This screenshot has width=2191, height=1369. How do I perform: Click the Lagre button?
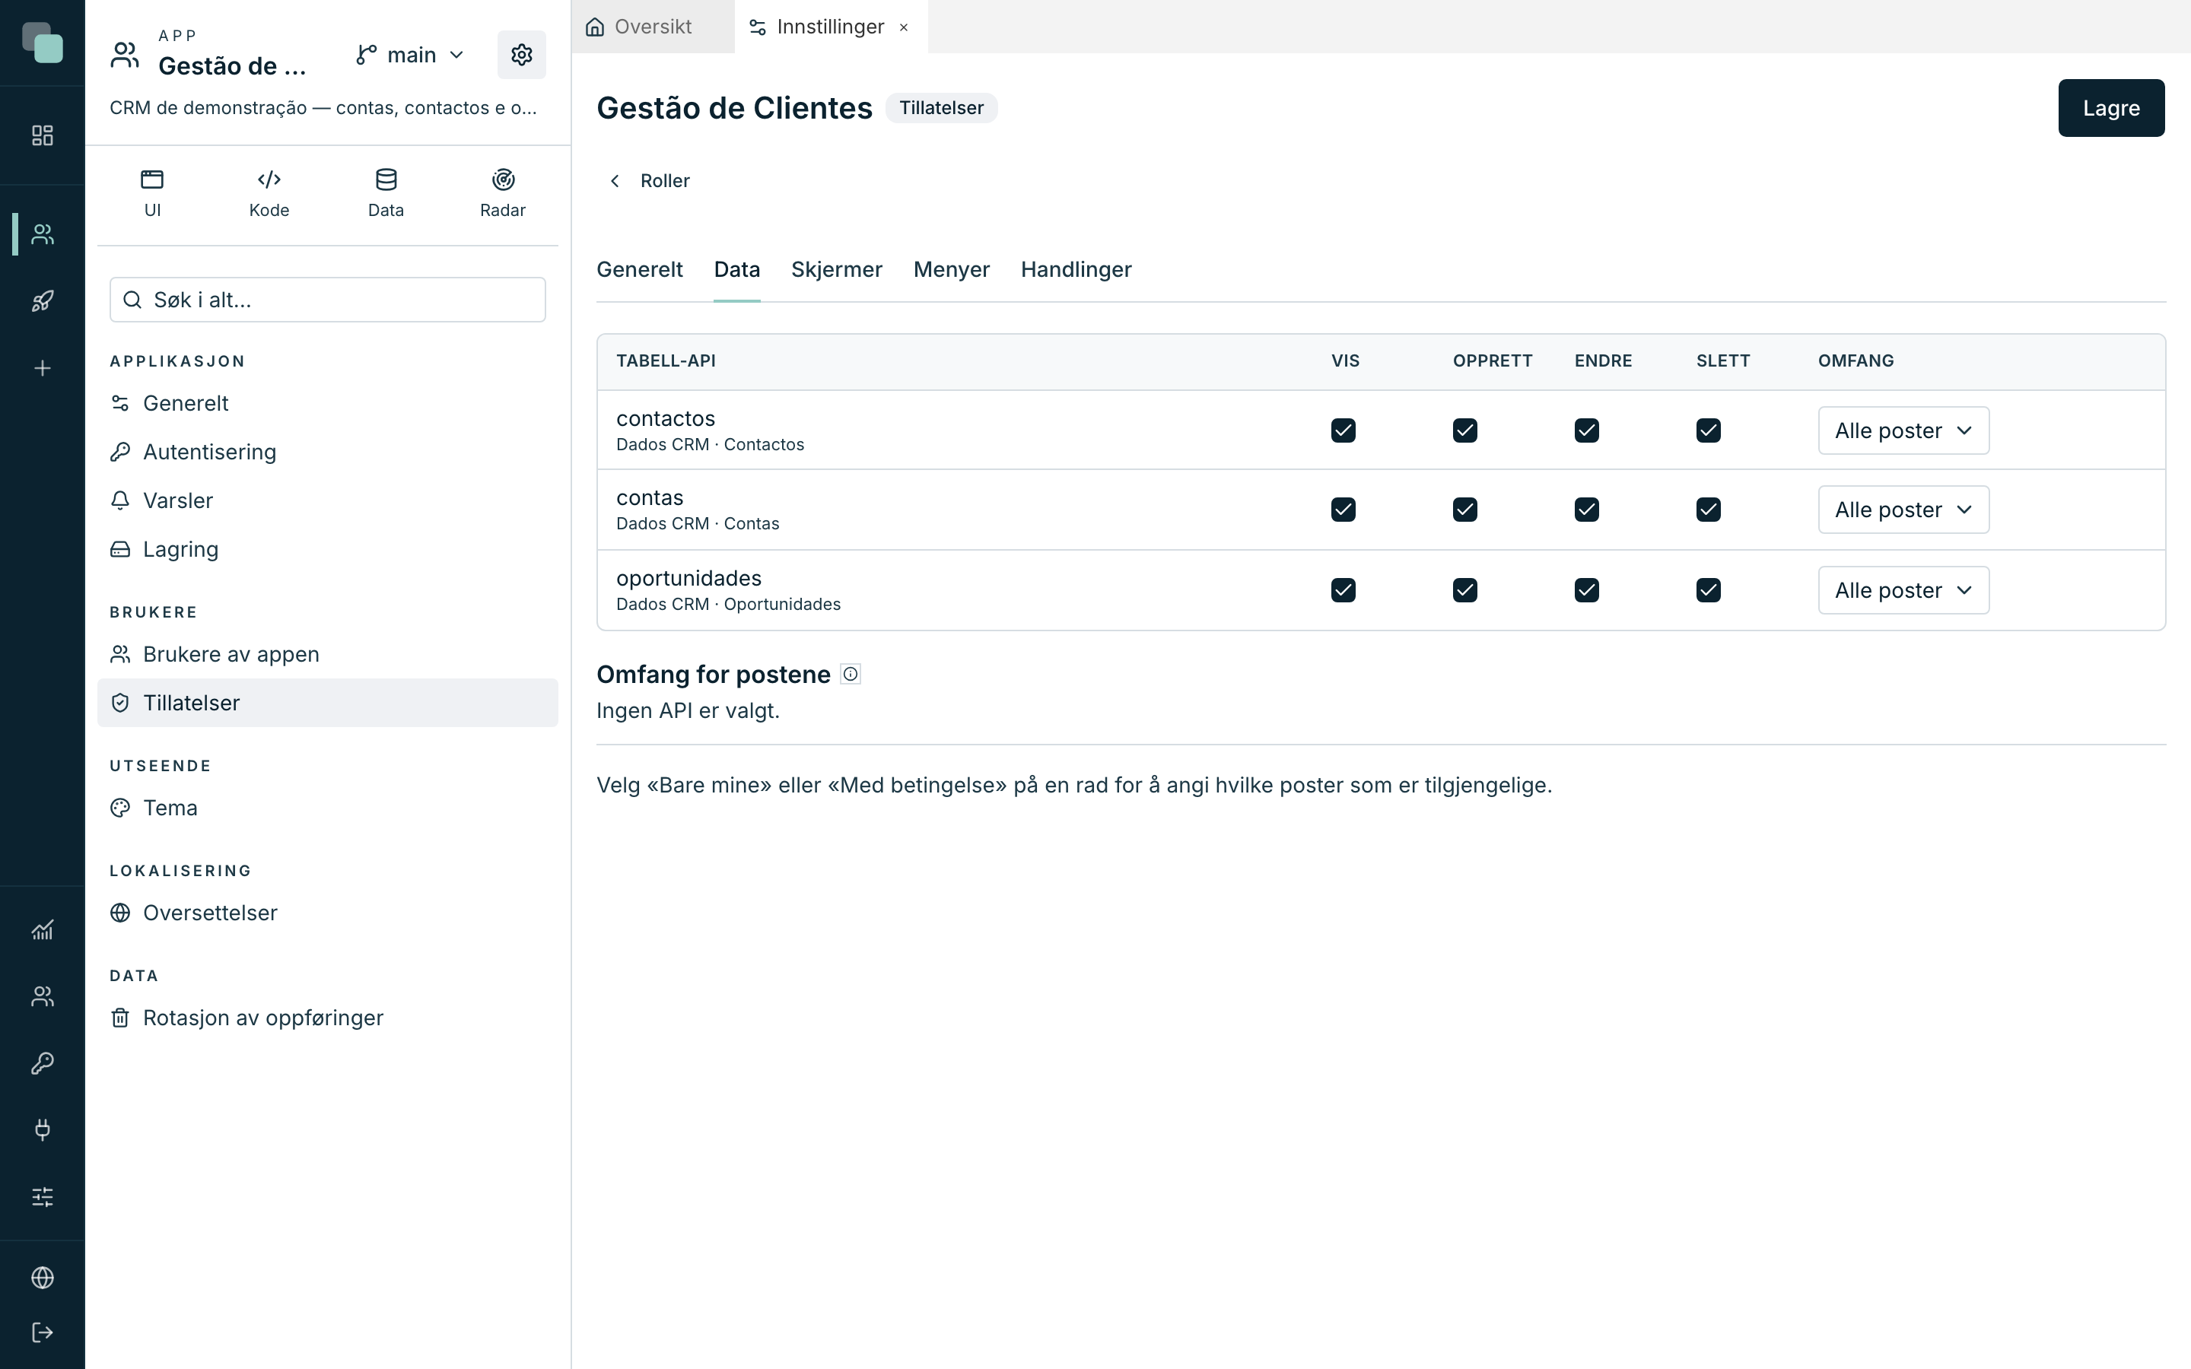[x=2111, y=108]
